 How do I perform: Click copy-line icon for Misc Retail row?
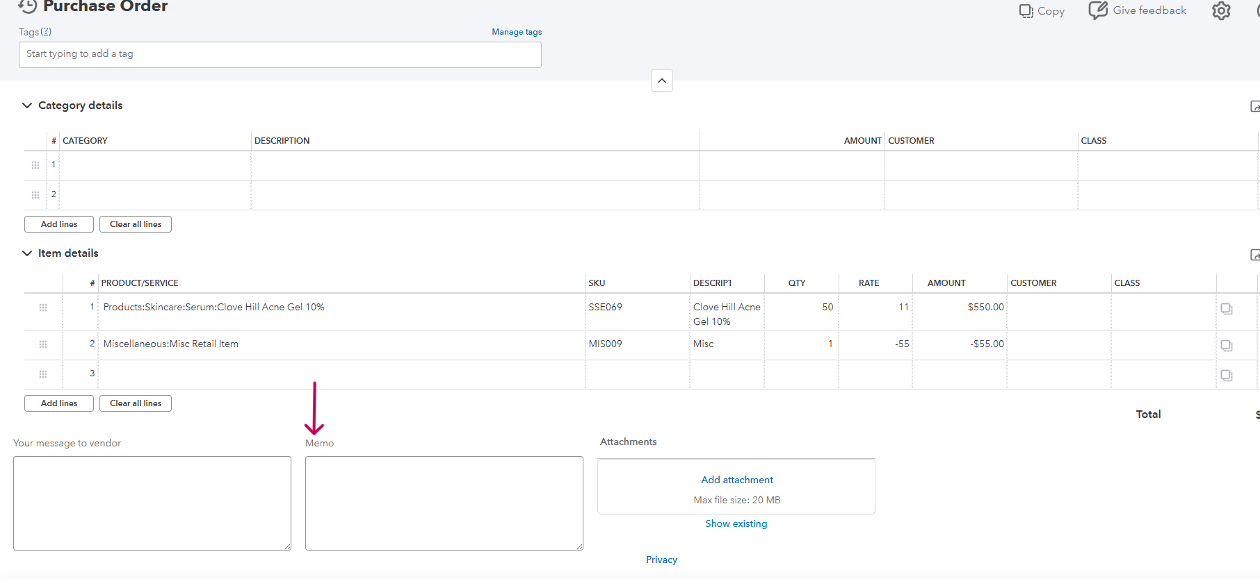click(x=1226, y=346)
